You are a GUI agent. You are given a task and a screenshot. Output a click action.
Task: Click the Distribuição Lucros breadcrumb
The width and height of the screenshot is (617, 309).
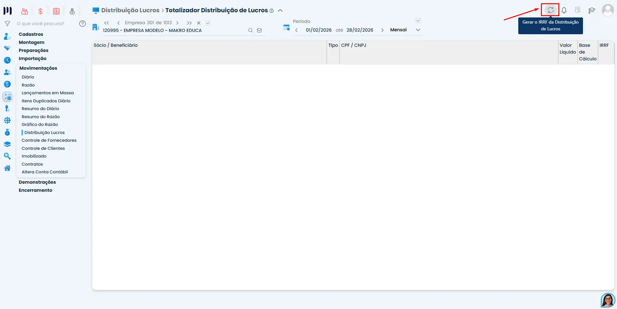pyautogui.click(x=130, y=10)
